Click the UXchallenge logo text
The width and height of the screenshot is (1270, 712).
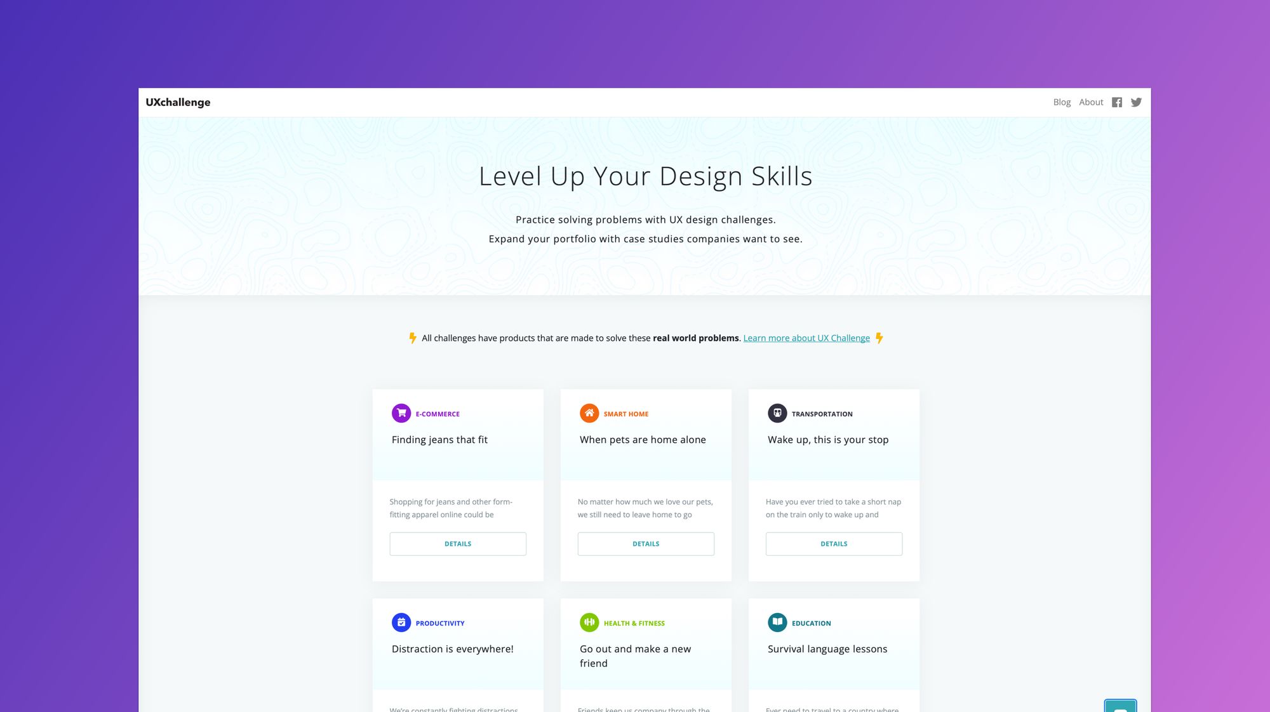[178, 102]
